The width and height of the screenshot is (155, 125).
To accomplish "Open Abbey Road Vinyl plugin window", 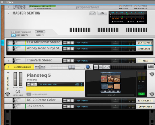I will [x=115, y=49].
